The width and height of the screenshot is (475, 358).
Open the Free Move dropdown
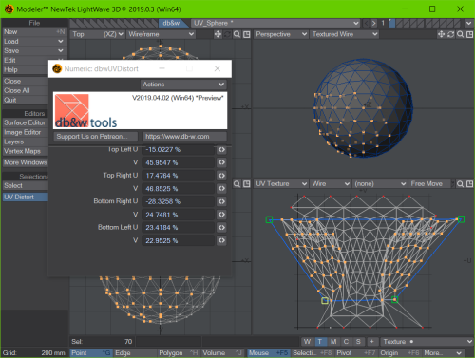point(430,184)
